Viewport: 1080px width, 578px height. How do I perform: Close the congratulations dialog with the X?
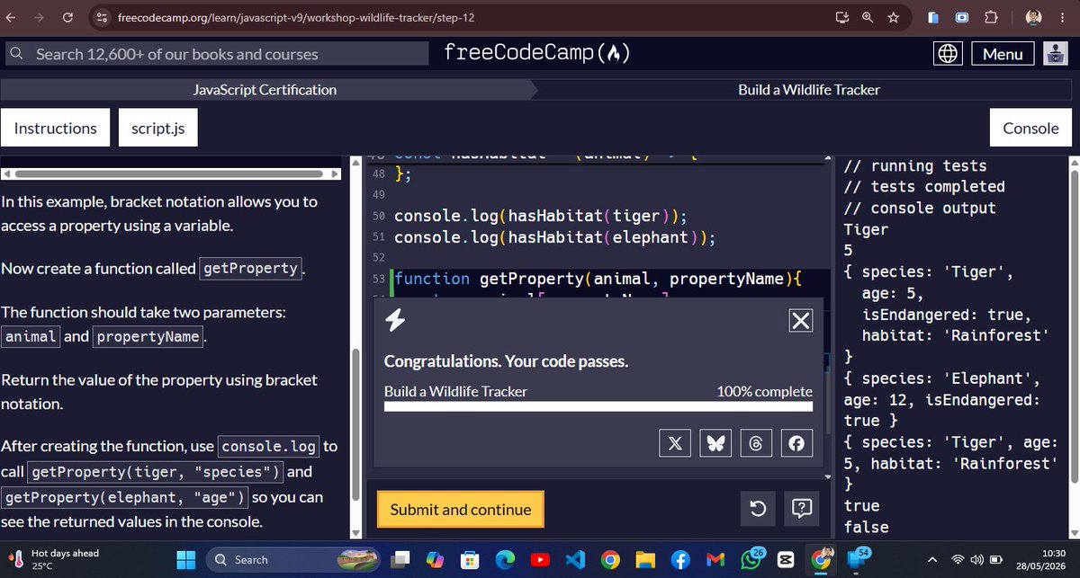(800, 320)
